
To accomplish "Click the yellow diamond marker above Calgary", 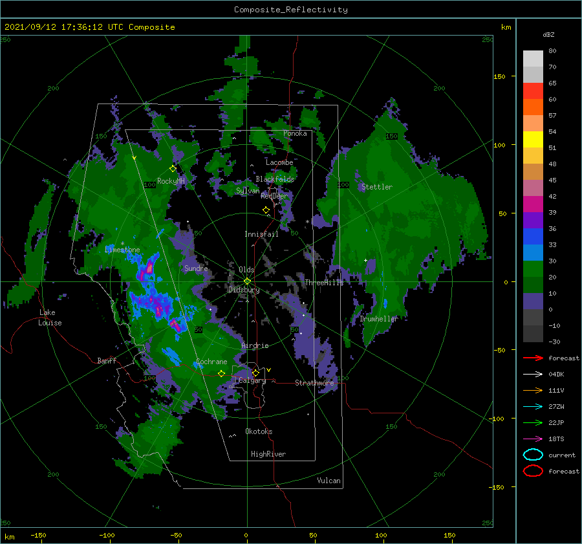I will coord(255,373).
